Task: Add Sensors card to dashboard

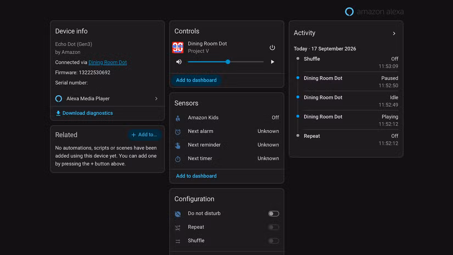Action: pos(196,176)
